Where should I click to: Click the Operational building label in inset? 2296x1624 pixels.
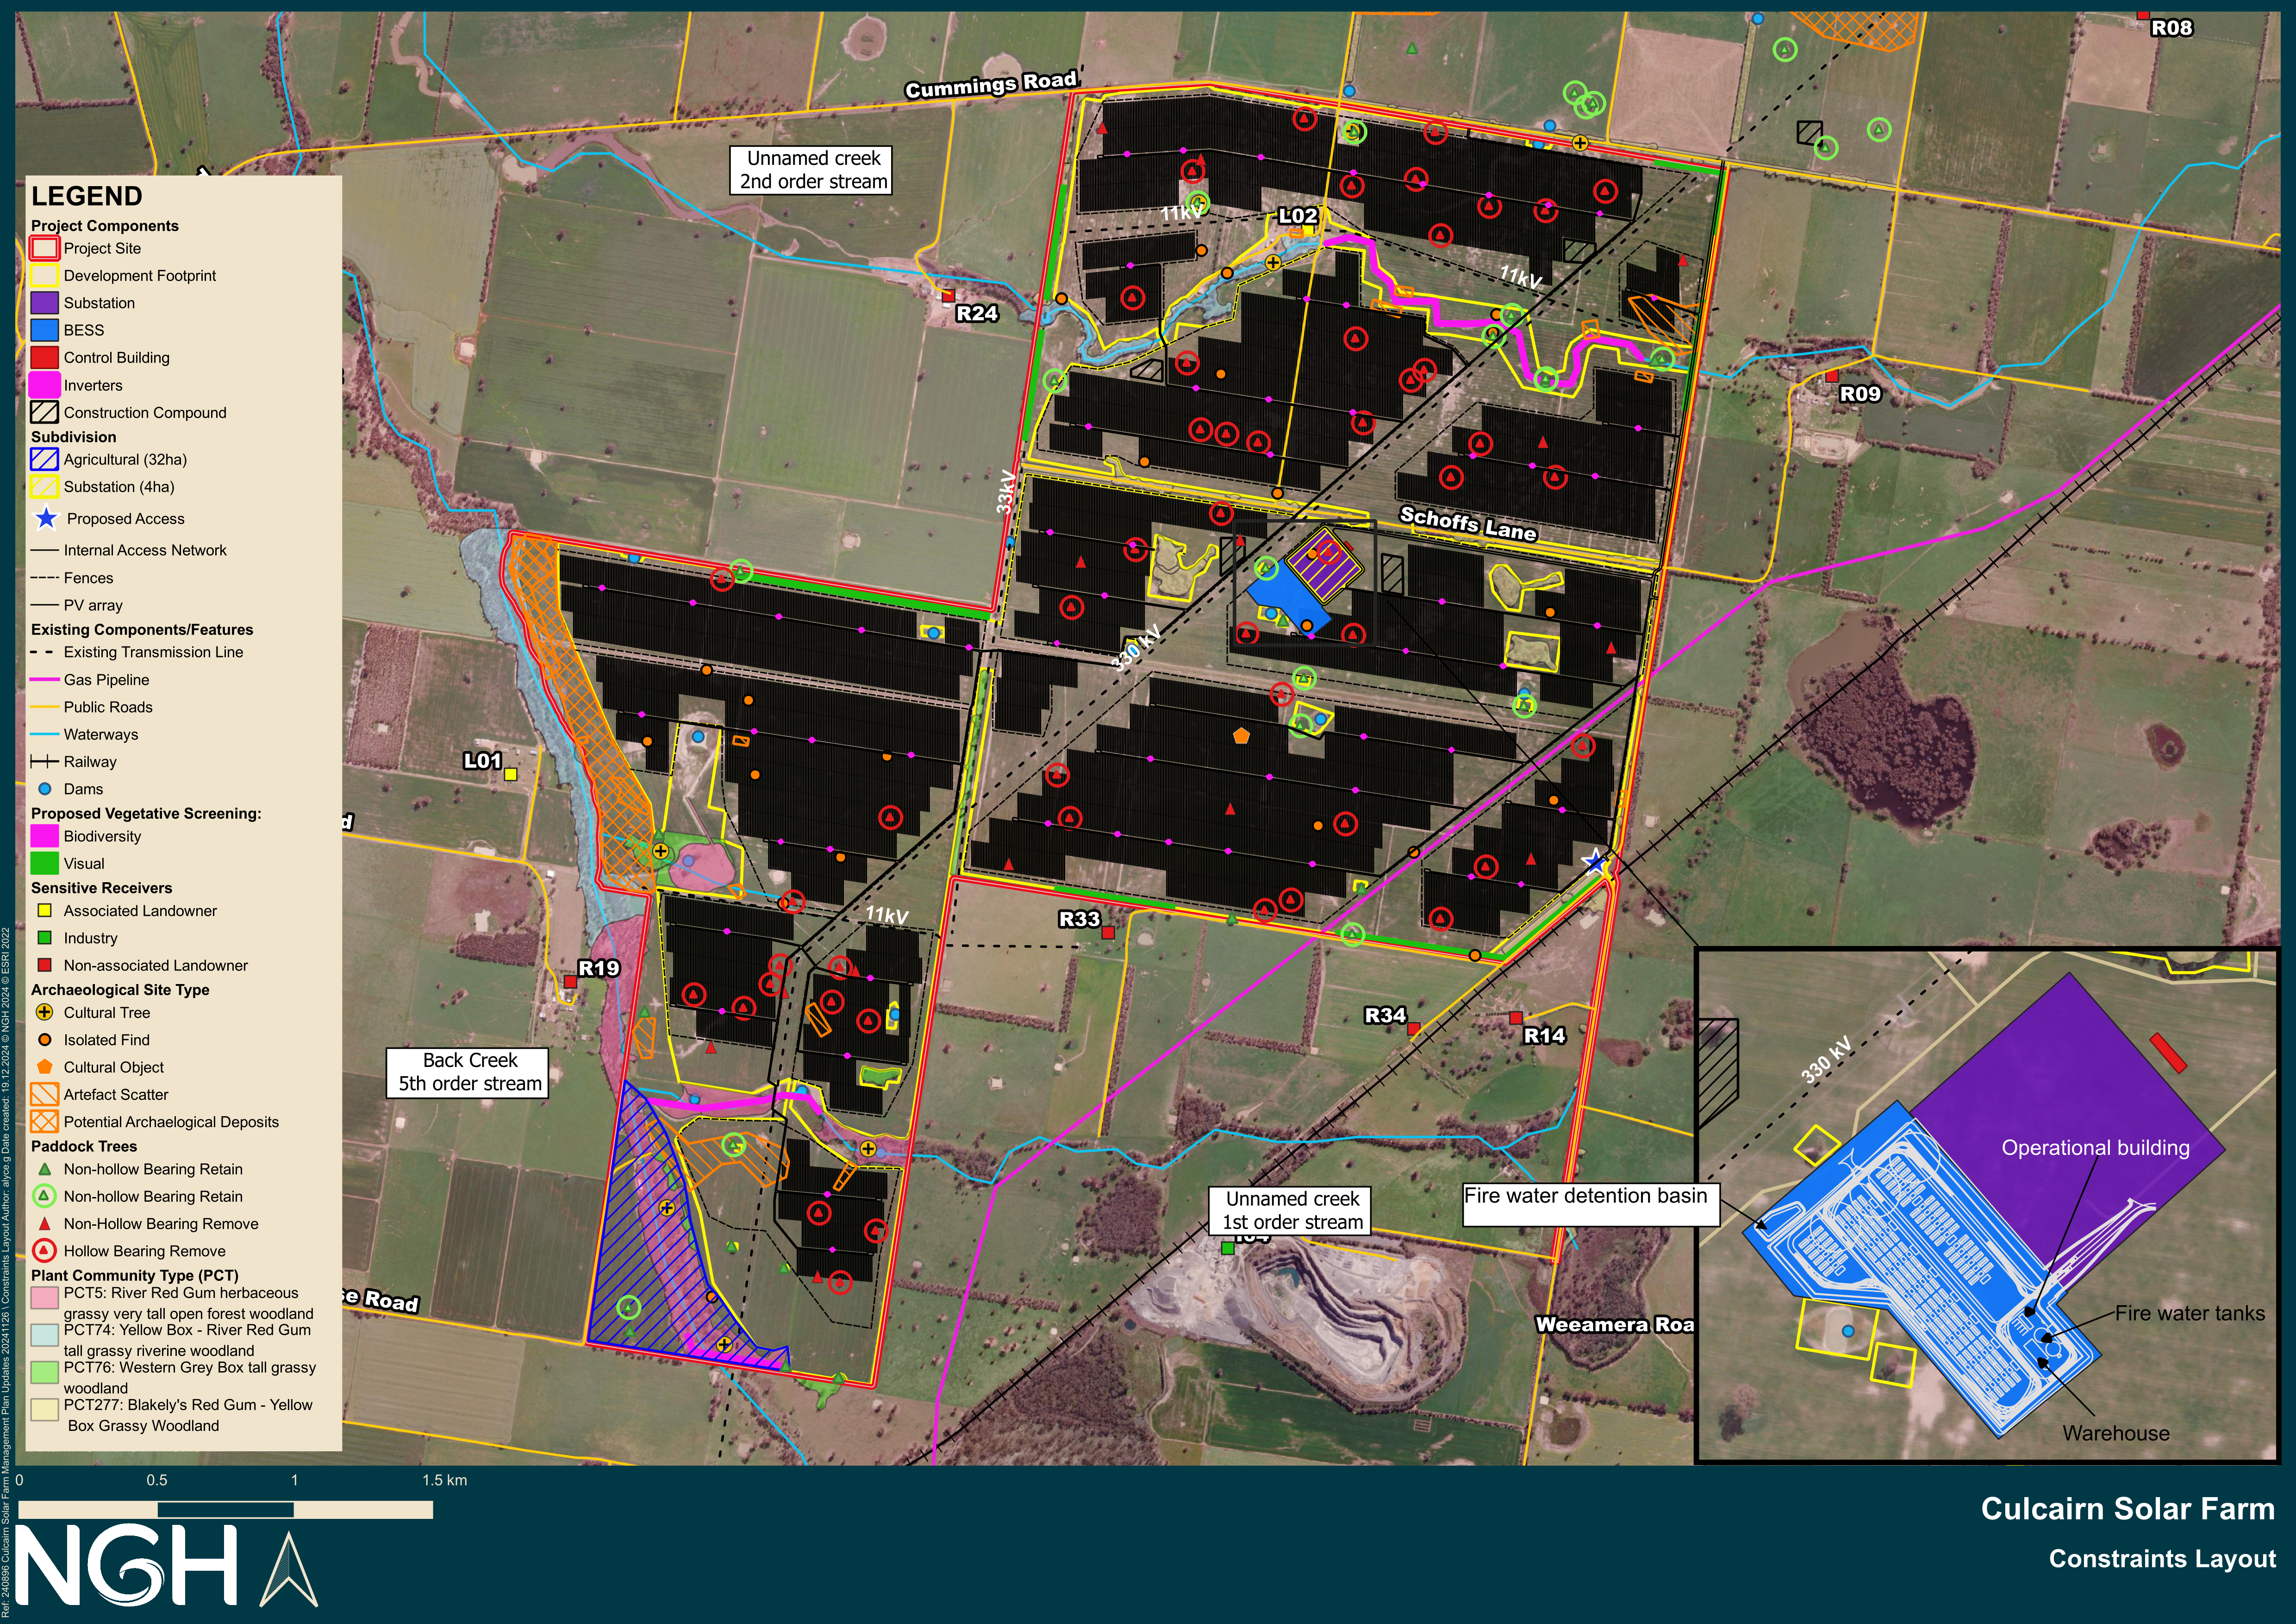click(x=2095, y=1147)
